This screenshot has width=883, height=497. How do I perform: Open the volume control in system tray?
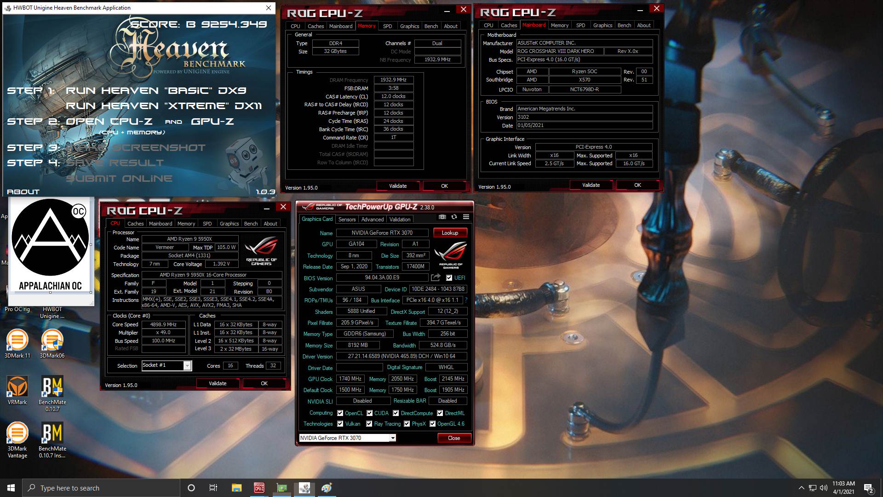coord(823,488)
